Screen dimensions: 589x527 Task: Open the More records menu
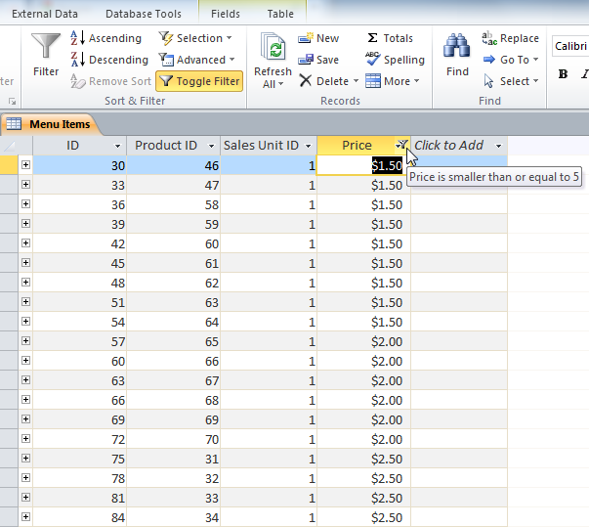[x=393, y=81]
